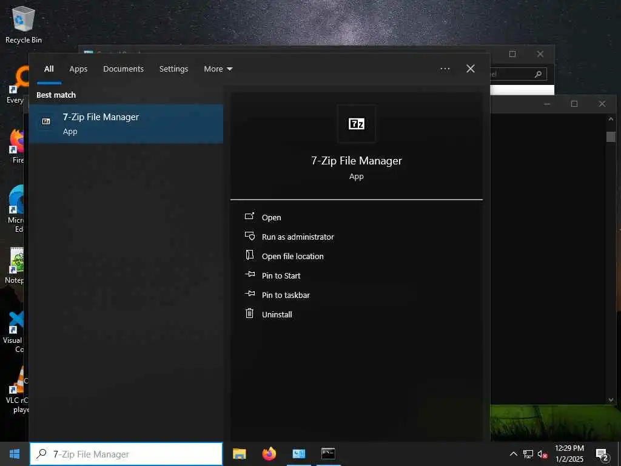
Task: Open the clock and date flyout
Action: pos(569,454)
